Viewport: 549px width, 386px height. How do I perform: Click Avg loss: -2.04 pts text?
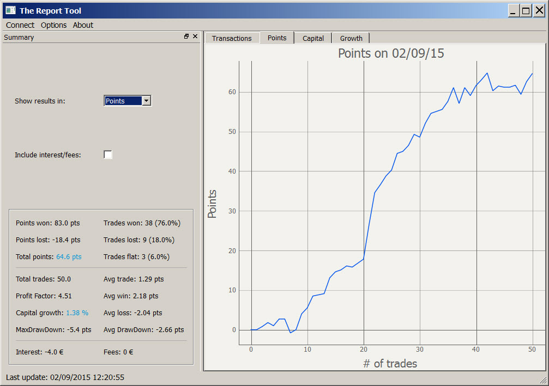tap(132, 313)
